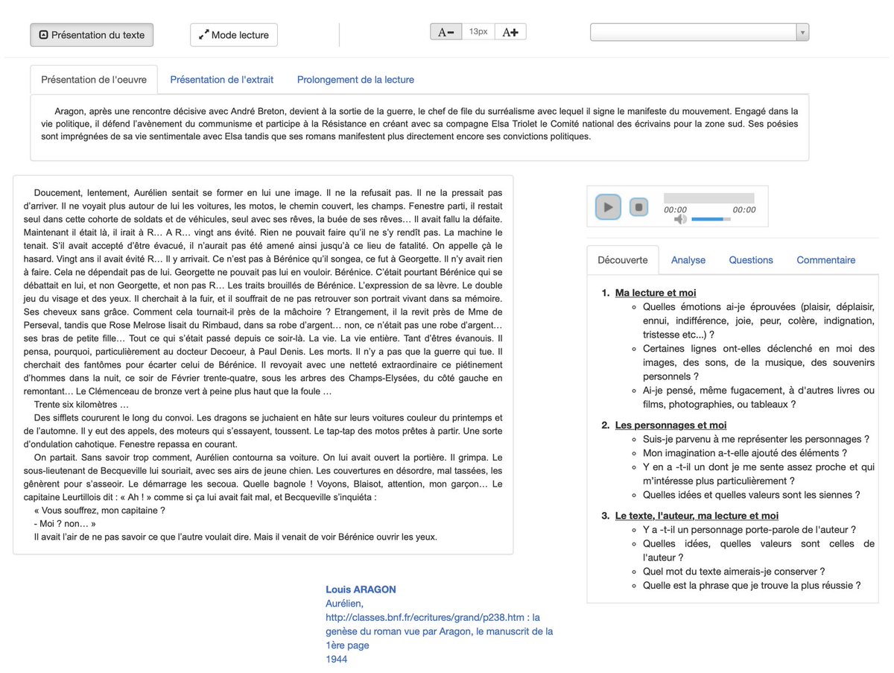Open the Présentation de l'extrait tab

(x=222, y=80)
